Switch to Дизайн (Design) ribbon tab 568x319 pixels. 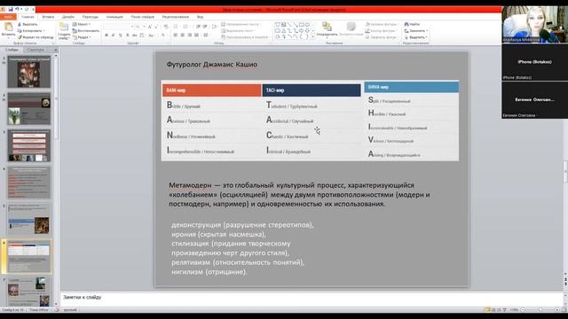click(68, 17)
